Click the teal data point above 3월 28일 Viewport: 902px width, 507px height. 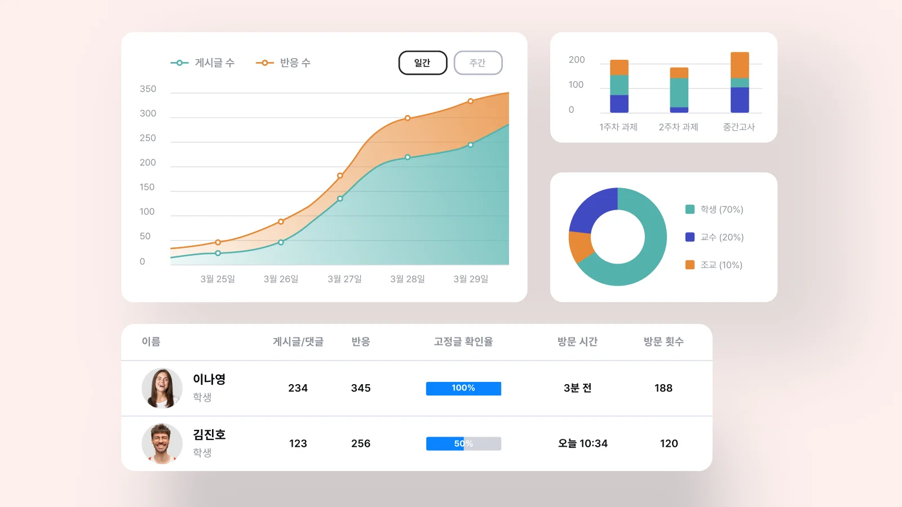coord(408,157)
